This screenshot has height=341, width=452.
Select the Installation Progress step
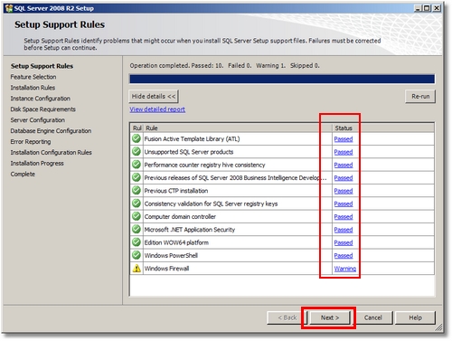tap(37, 164)
